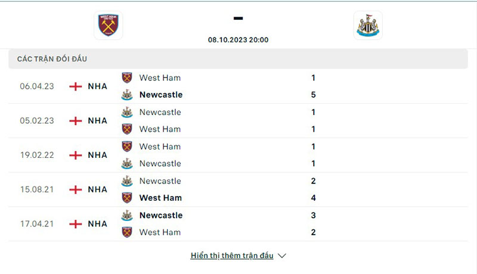Screen dimensions: 477x274
Task: Open 'Hiển thị thêm trận đấu' link
Action: coord(232,256)
